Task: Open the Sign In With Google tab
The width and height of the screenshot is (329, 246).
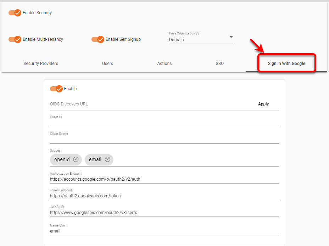Action: 286,63
